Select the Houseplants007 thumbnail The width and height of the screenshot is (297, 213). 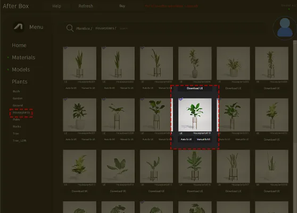pyautogui.click(x=79, y=115)
